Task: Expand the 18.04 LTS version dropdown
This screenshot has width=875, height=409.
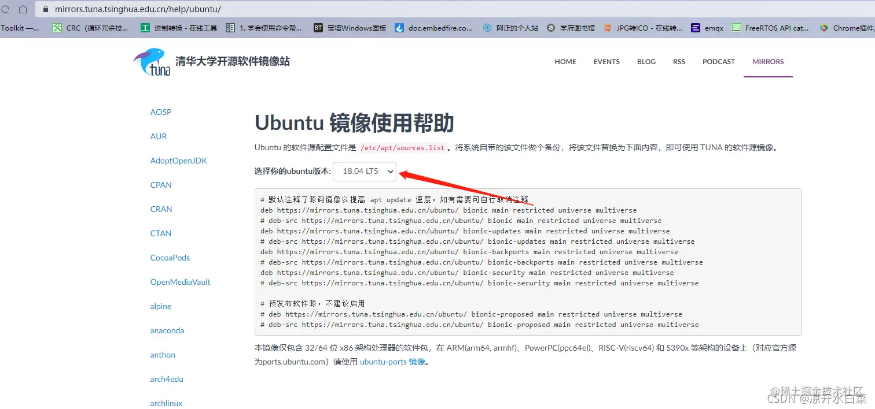Action: [x=365, y=171]
